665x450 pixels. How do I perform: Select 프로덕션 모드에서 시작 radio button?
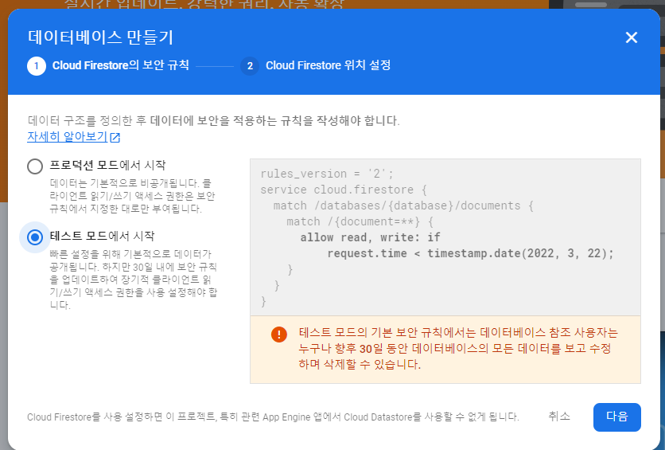35,166
